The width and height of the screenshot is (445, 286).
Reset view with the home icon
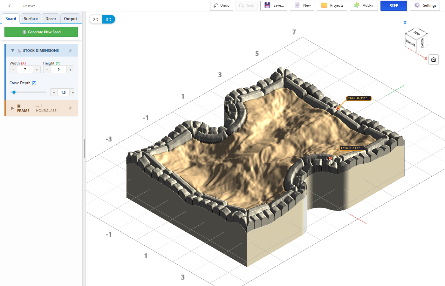pyautogui.click(x=434, y=59)
